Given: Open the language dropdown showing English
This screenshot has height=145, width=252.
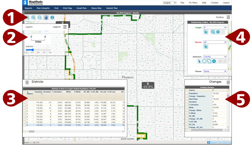Looking at the screenshot, I should click(170, 3).
